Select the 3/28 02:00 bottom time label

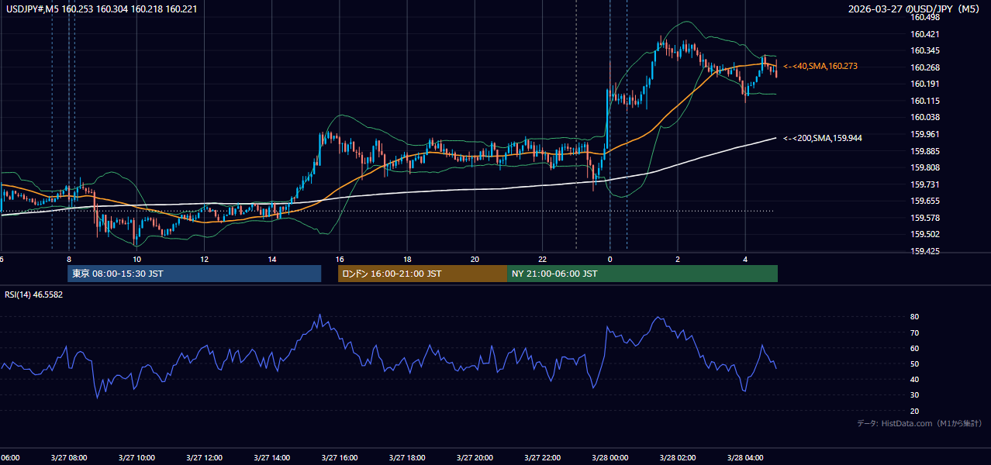[x=678, y=457]
